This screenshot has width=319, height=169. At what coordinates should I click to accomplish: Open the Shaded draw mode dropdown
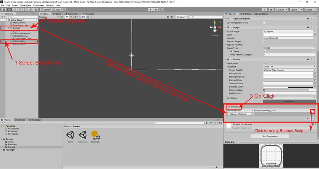(x=48, y=17)
